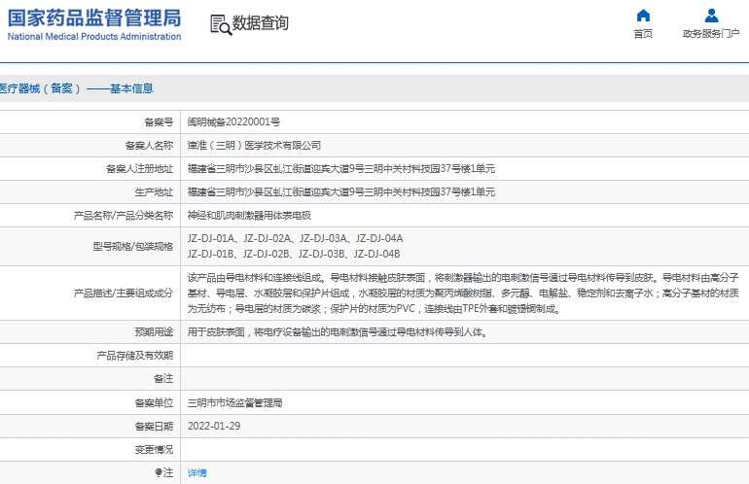Click the 变更情况 label

click(154, 450)
